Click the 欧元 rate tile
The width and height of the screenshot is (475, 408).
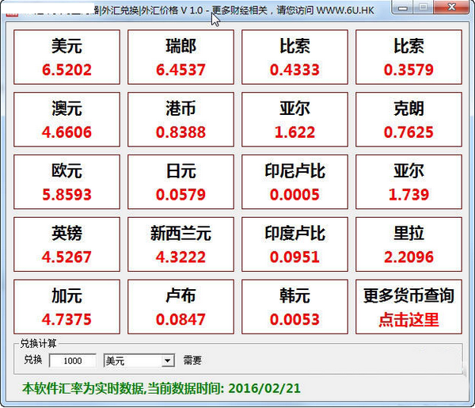[66, 182]
